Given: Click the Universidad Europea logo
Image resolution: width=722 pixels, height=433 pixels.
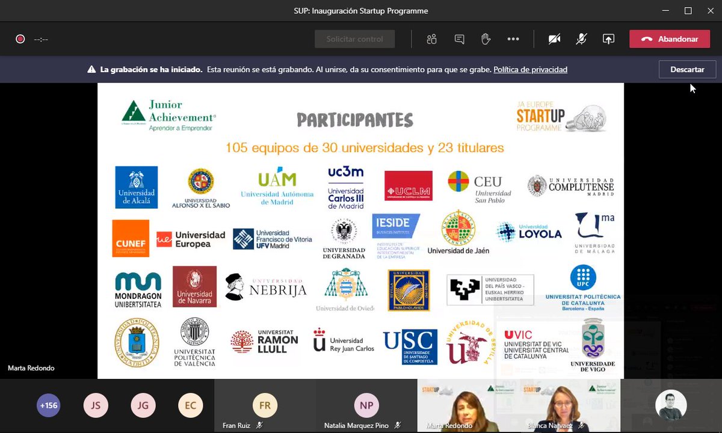Looking at the screenshot, I should tap(191, 239).
